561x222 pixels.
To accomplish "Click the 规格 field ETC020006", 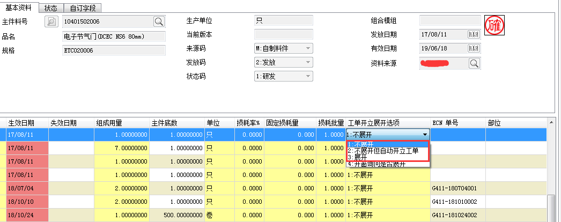I will click(x=114, y=50).
